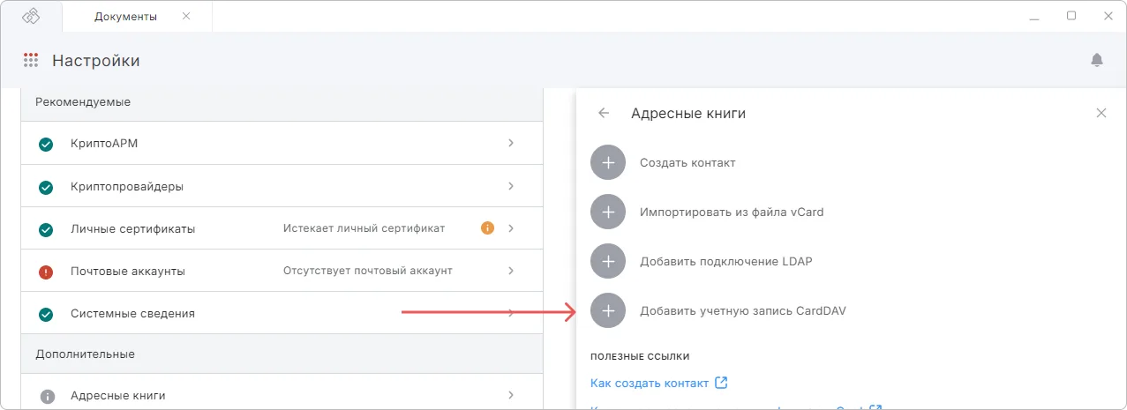Click the Криптопровайдеры green check status icon
Viewport: 1127px width, 410px height.
[47, 187]
